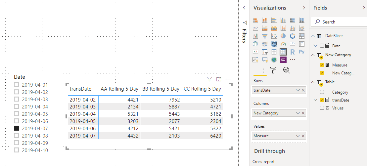This screenshot has height=166, width=367.
Task: Select the Area chart visualization
Action: pyautogui.click(x=265, y=28)
